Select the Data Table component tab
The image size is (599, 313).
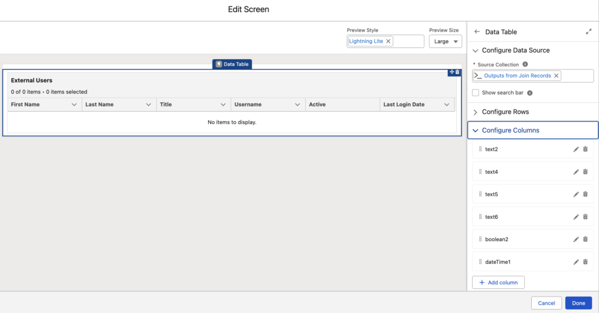pos(232,64)
